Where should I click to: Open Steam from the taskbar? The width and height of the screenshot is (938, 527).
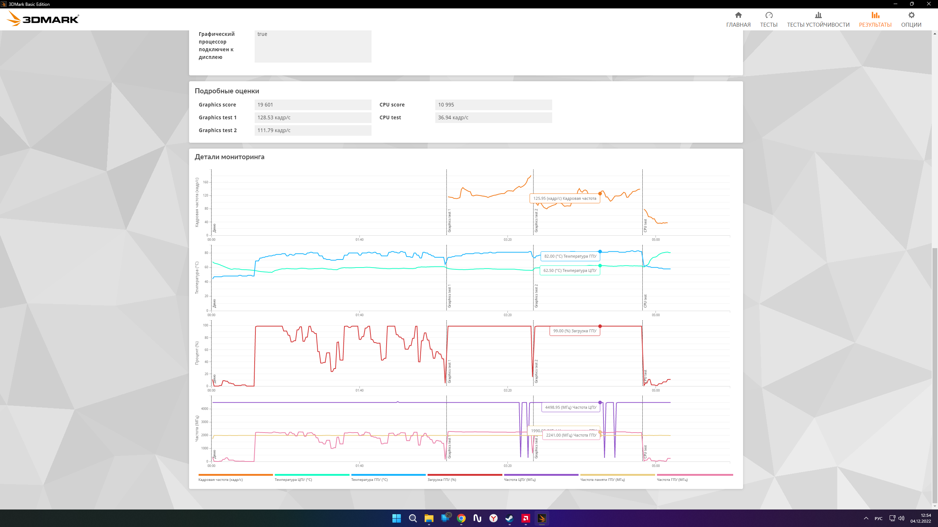509,518
